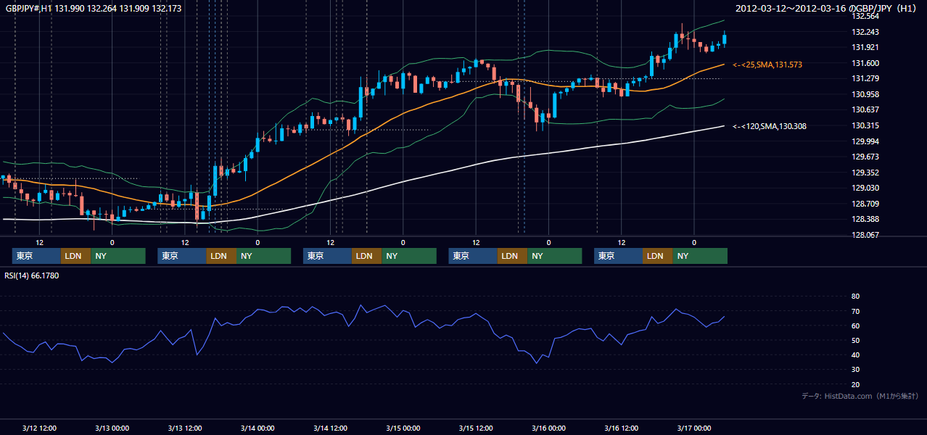Click the 131.600 price axis value
The height and width of the screenshot is (435, 927).
865,63
